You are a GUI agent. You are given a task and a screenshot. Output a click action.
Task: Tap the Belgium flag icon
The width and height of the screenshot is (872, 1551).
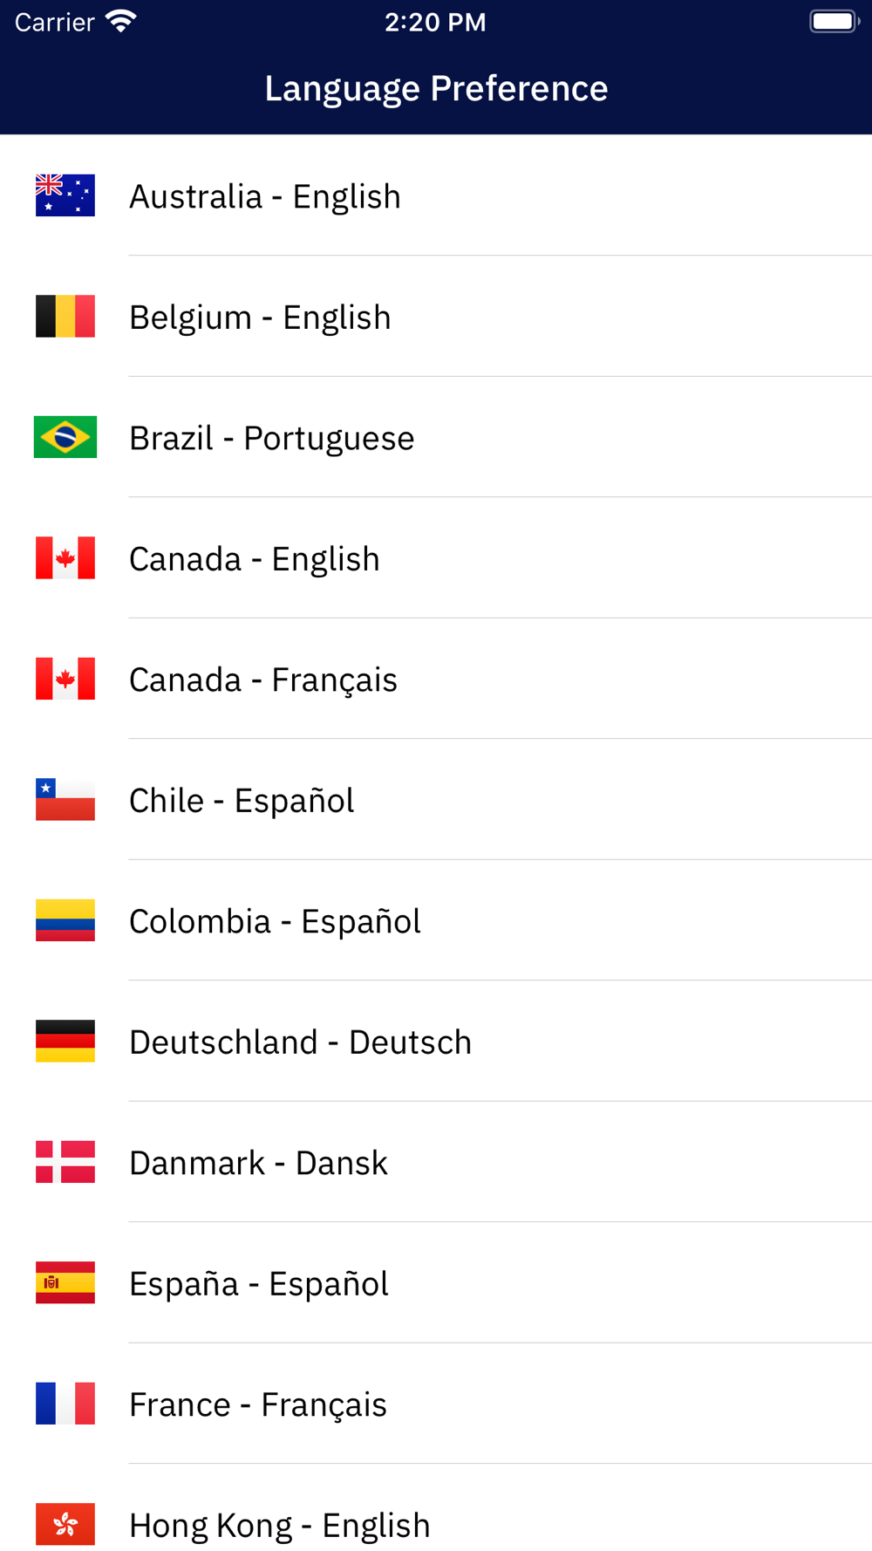(65, 316)
